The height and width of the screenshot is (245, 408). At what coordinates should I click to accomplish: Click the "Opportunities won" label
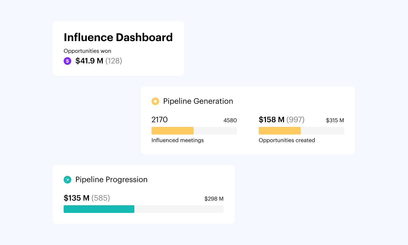(87, 51)
